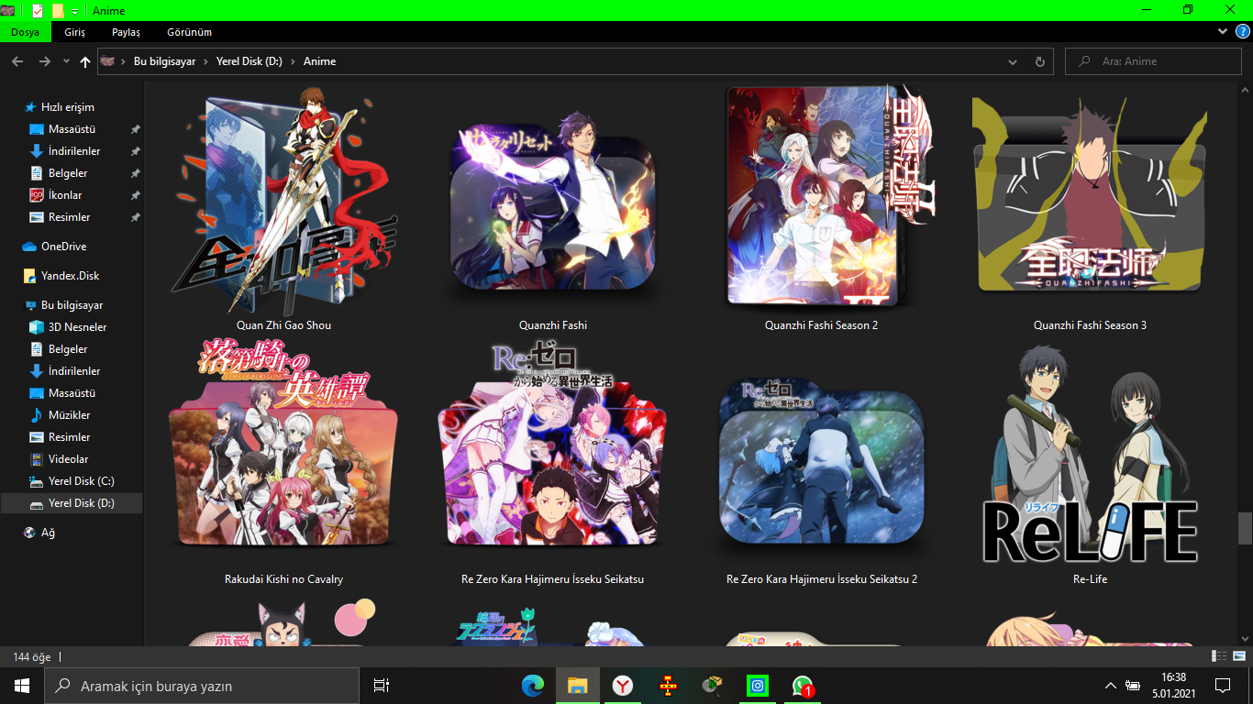The image size is (1253, 704).
Task: Open the address bar history dropdown
Action: 1013,61
